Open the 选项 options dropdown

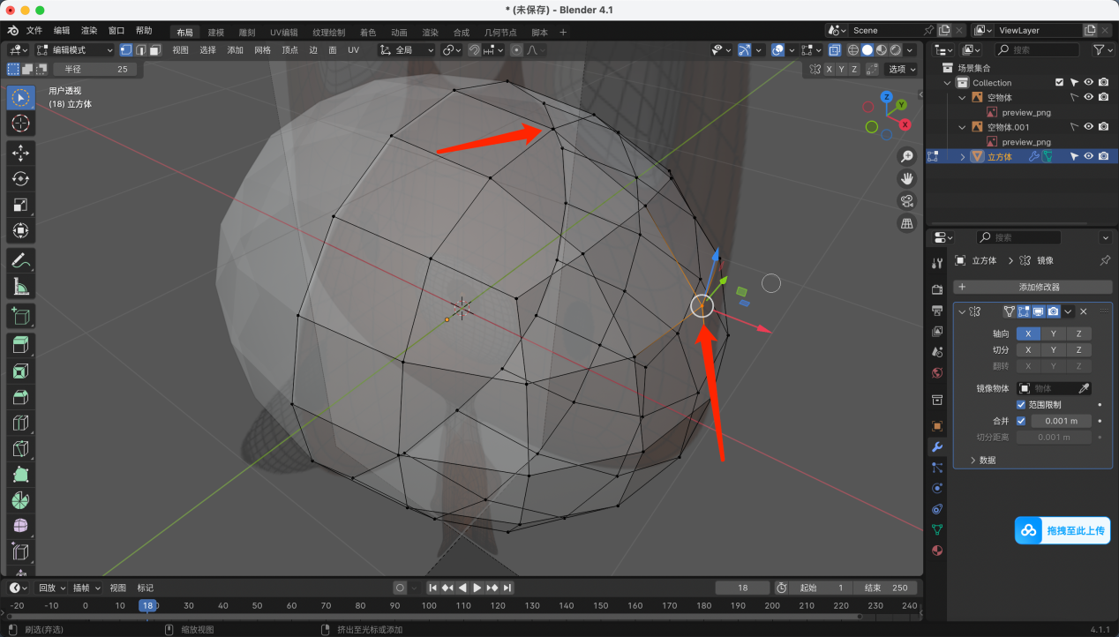point(901,69)
